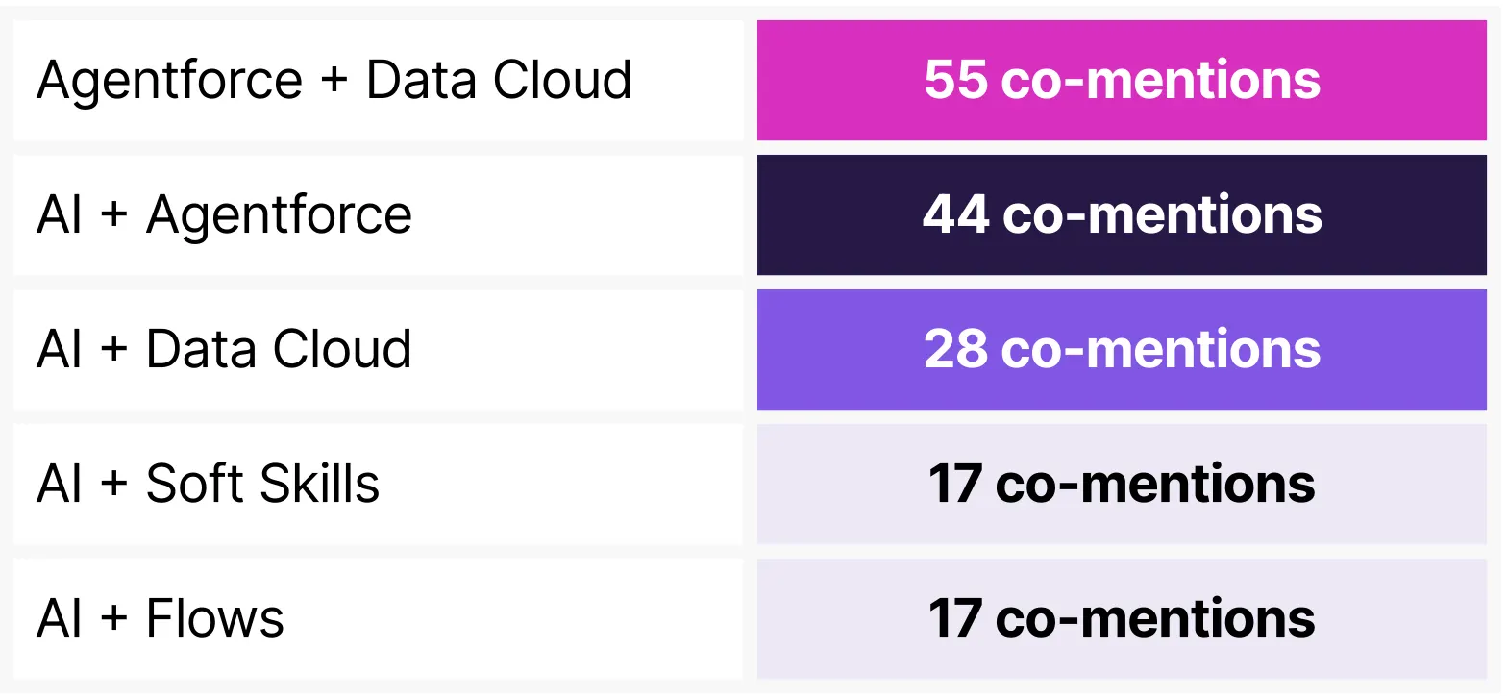Viewport: 1507px width, 700px height.
Task: Click the purple "28 co-mentions" bar
Action: coord(1122,349)
